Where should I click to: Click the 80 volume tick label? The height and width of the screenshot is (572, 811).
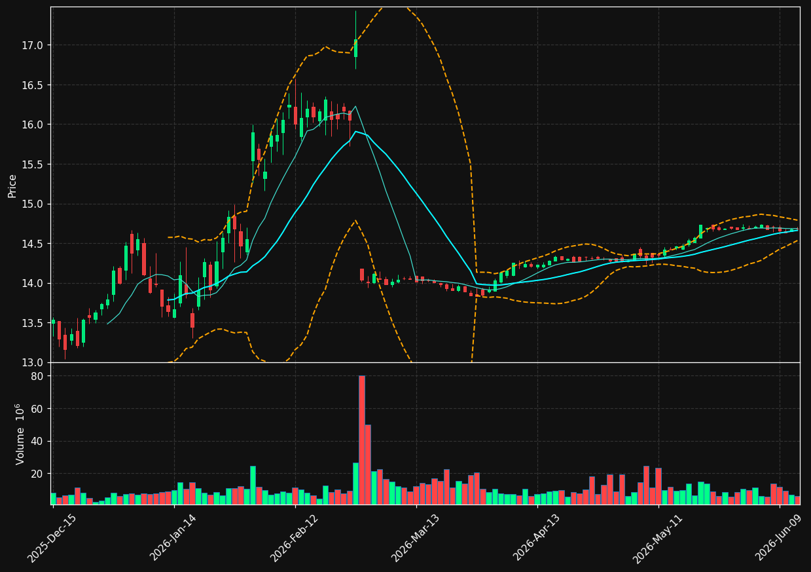pyautogui.click(x=37, y=376)
